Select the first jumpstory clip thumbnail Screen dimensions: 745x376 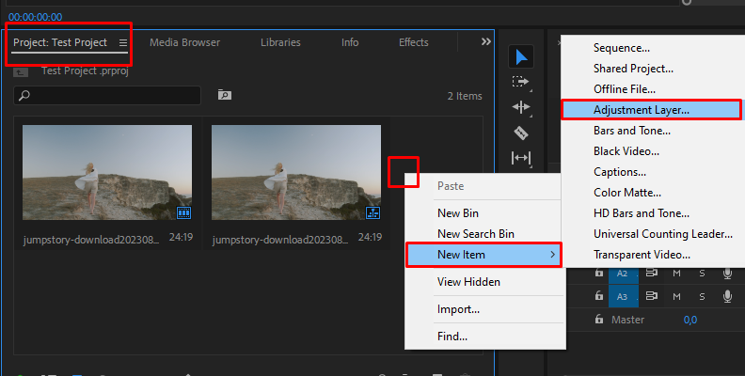(107, 173)
